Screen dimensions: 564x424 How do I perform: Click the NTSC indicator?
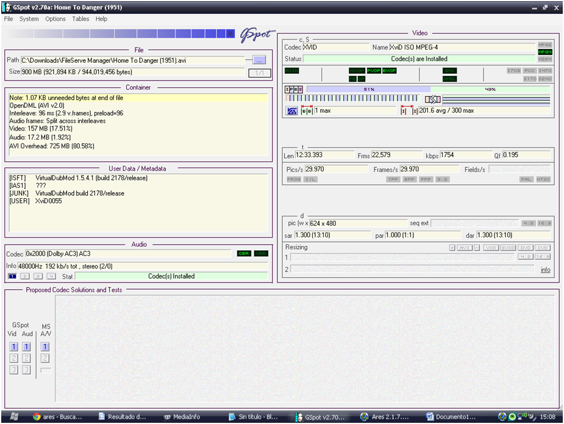click(543, 179)
